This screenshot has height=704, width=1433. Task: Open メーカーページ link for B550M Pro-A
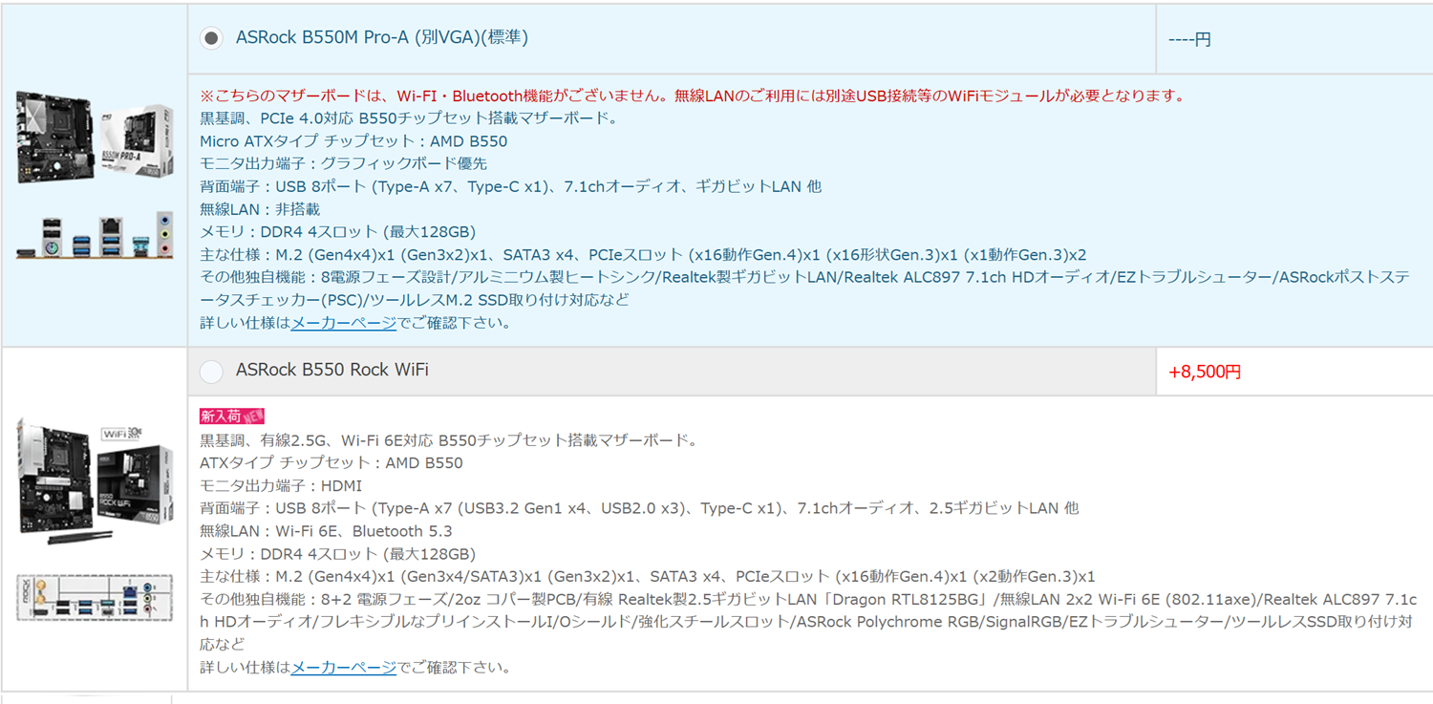tap(343, 323)
